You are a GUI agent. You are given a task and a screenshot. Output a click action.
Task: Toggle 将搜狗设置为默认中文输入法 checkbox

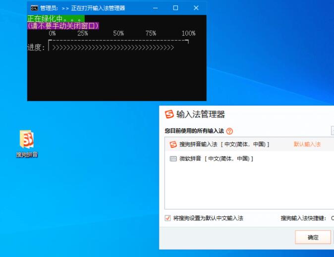pyautogui.click(x=167, y=218)
